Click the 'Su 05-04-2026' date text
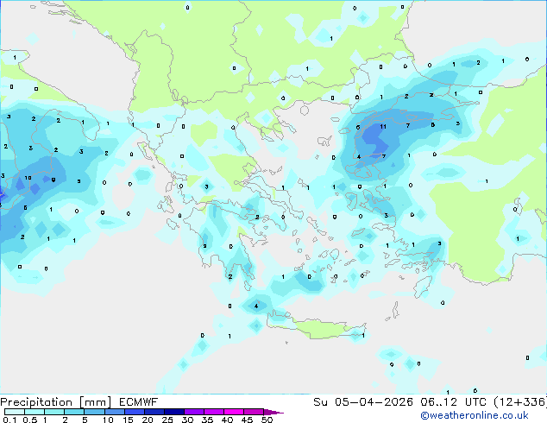 (363, 402)
